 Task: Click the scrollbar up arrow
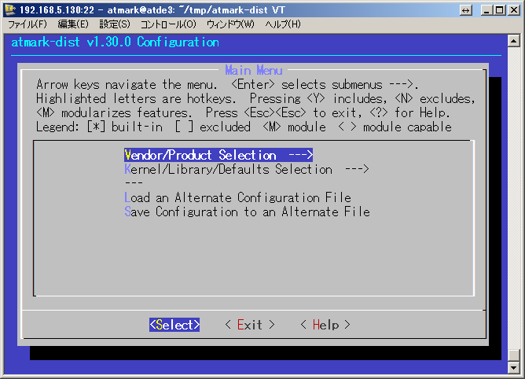514,41
